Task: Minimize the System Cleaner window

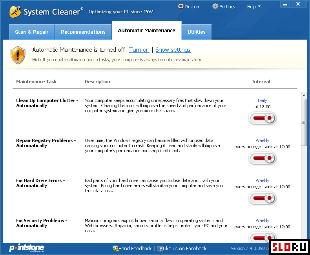Action: coord(285,4)
